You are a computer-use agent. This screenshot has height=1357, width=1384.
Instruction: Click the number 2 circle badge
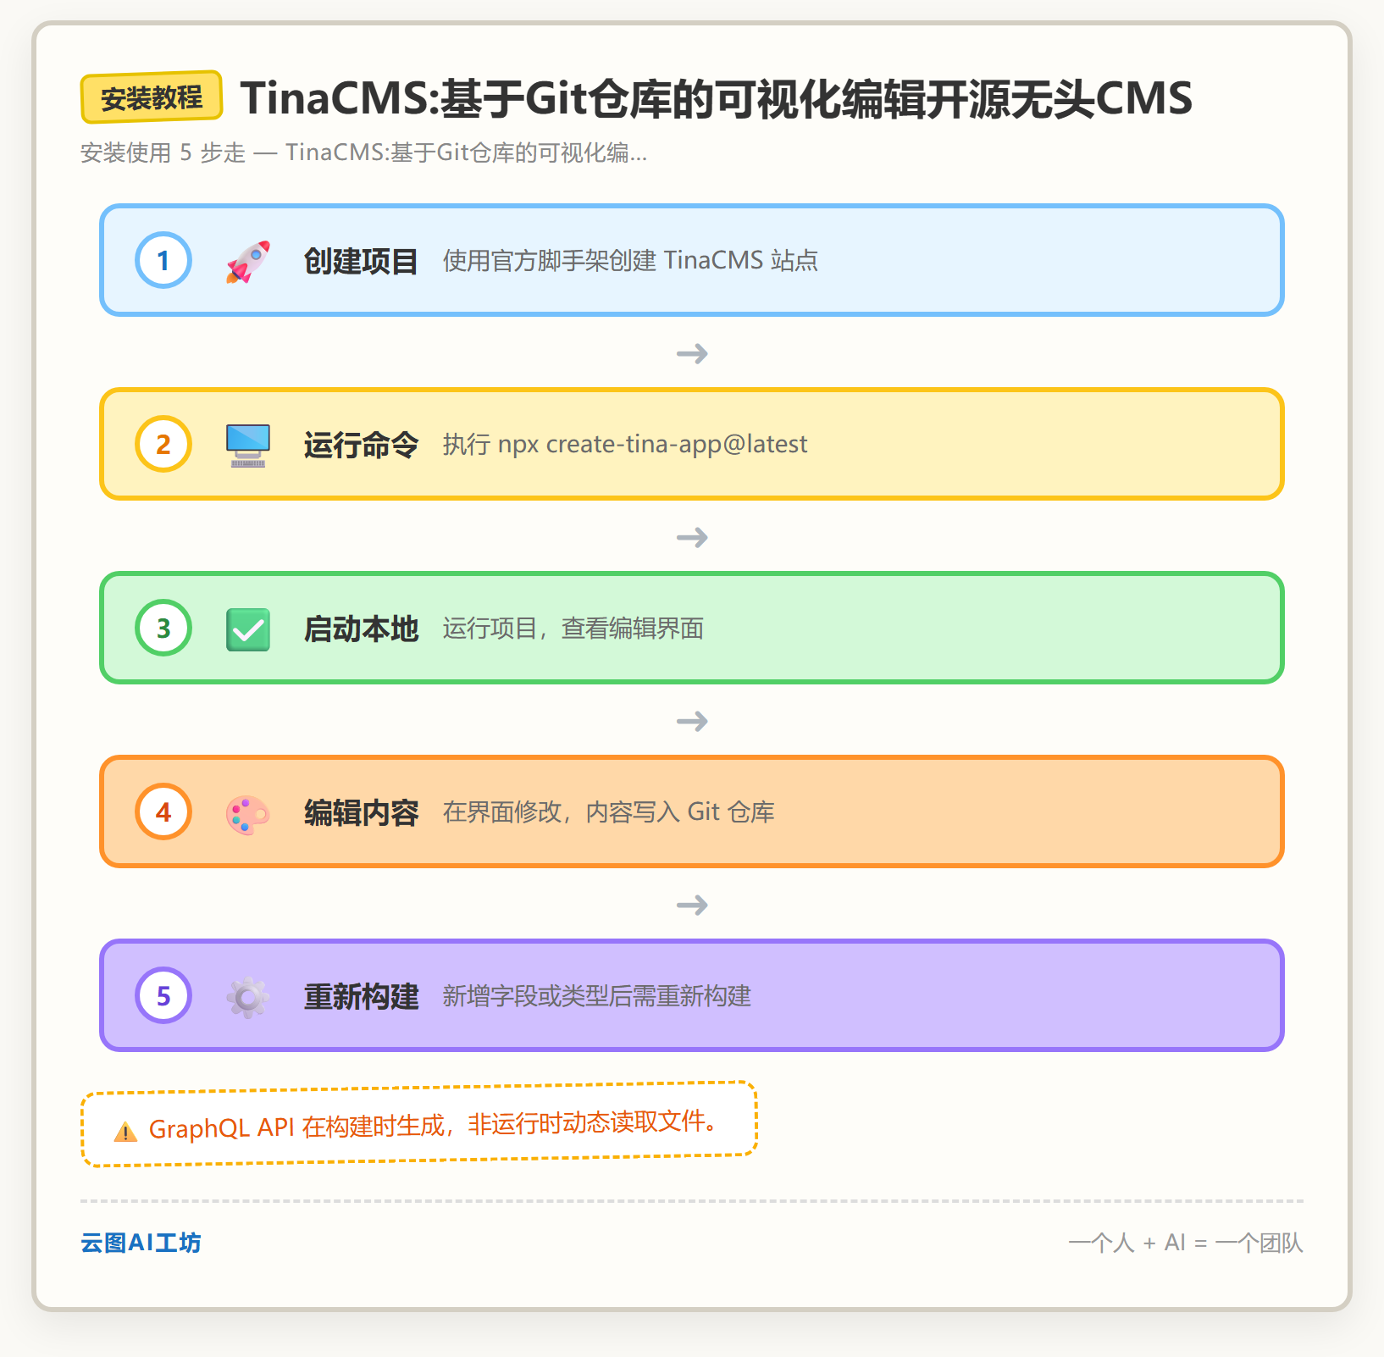click(163, 444)
